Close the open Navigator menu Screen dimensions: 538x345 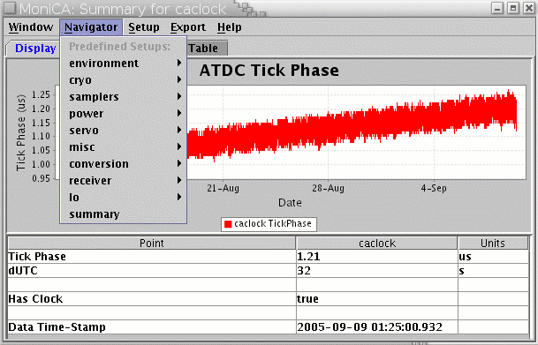point(91,27)
